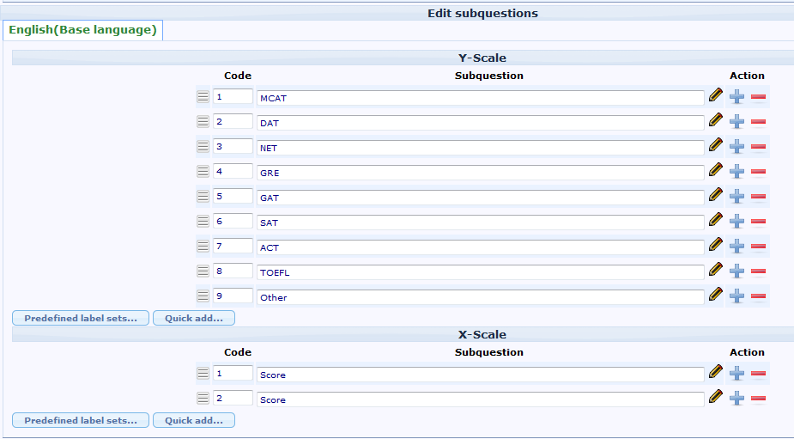This screenshot has height=439, width=794.
Task: Insert a row after the GAT subquestion
Action: click(x=736, y=197)
